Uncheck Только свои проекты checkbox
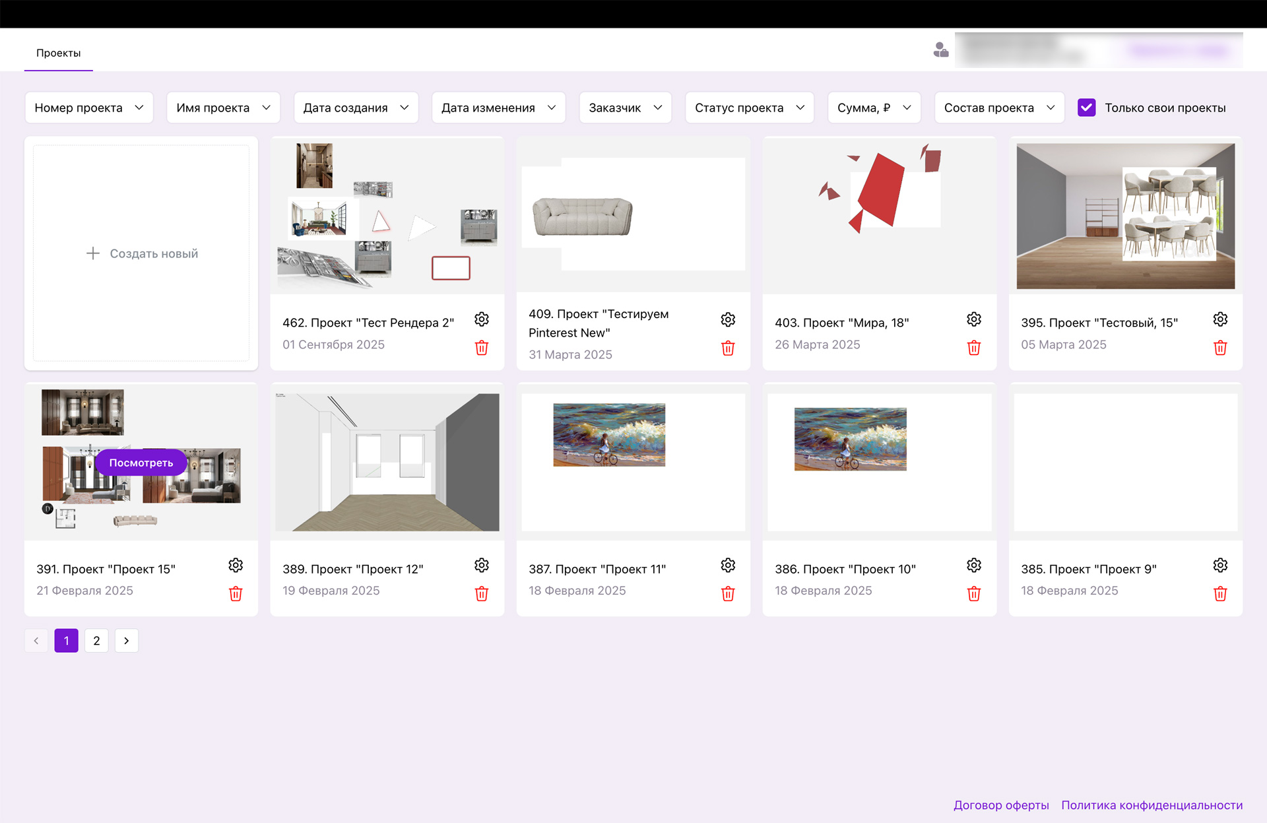Screen dimensions: 1267x823 (1087, 108)
